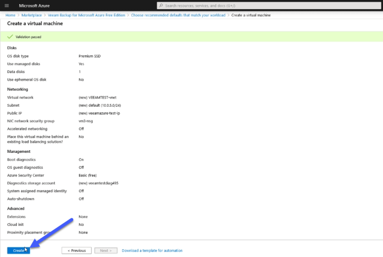Select the public IP value veeamazure-test-ip
This screenshot has height=257, width=383.
pyautogui.click(x=99, y=113)
